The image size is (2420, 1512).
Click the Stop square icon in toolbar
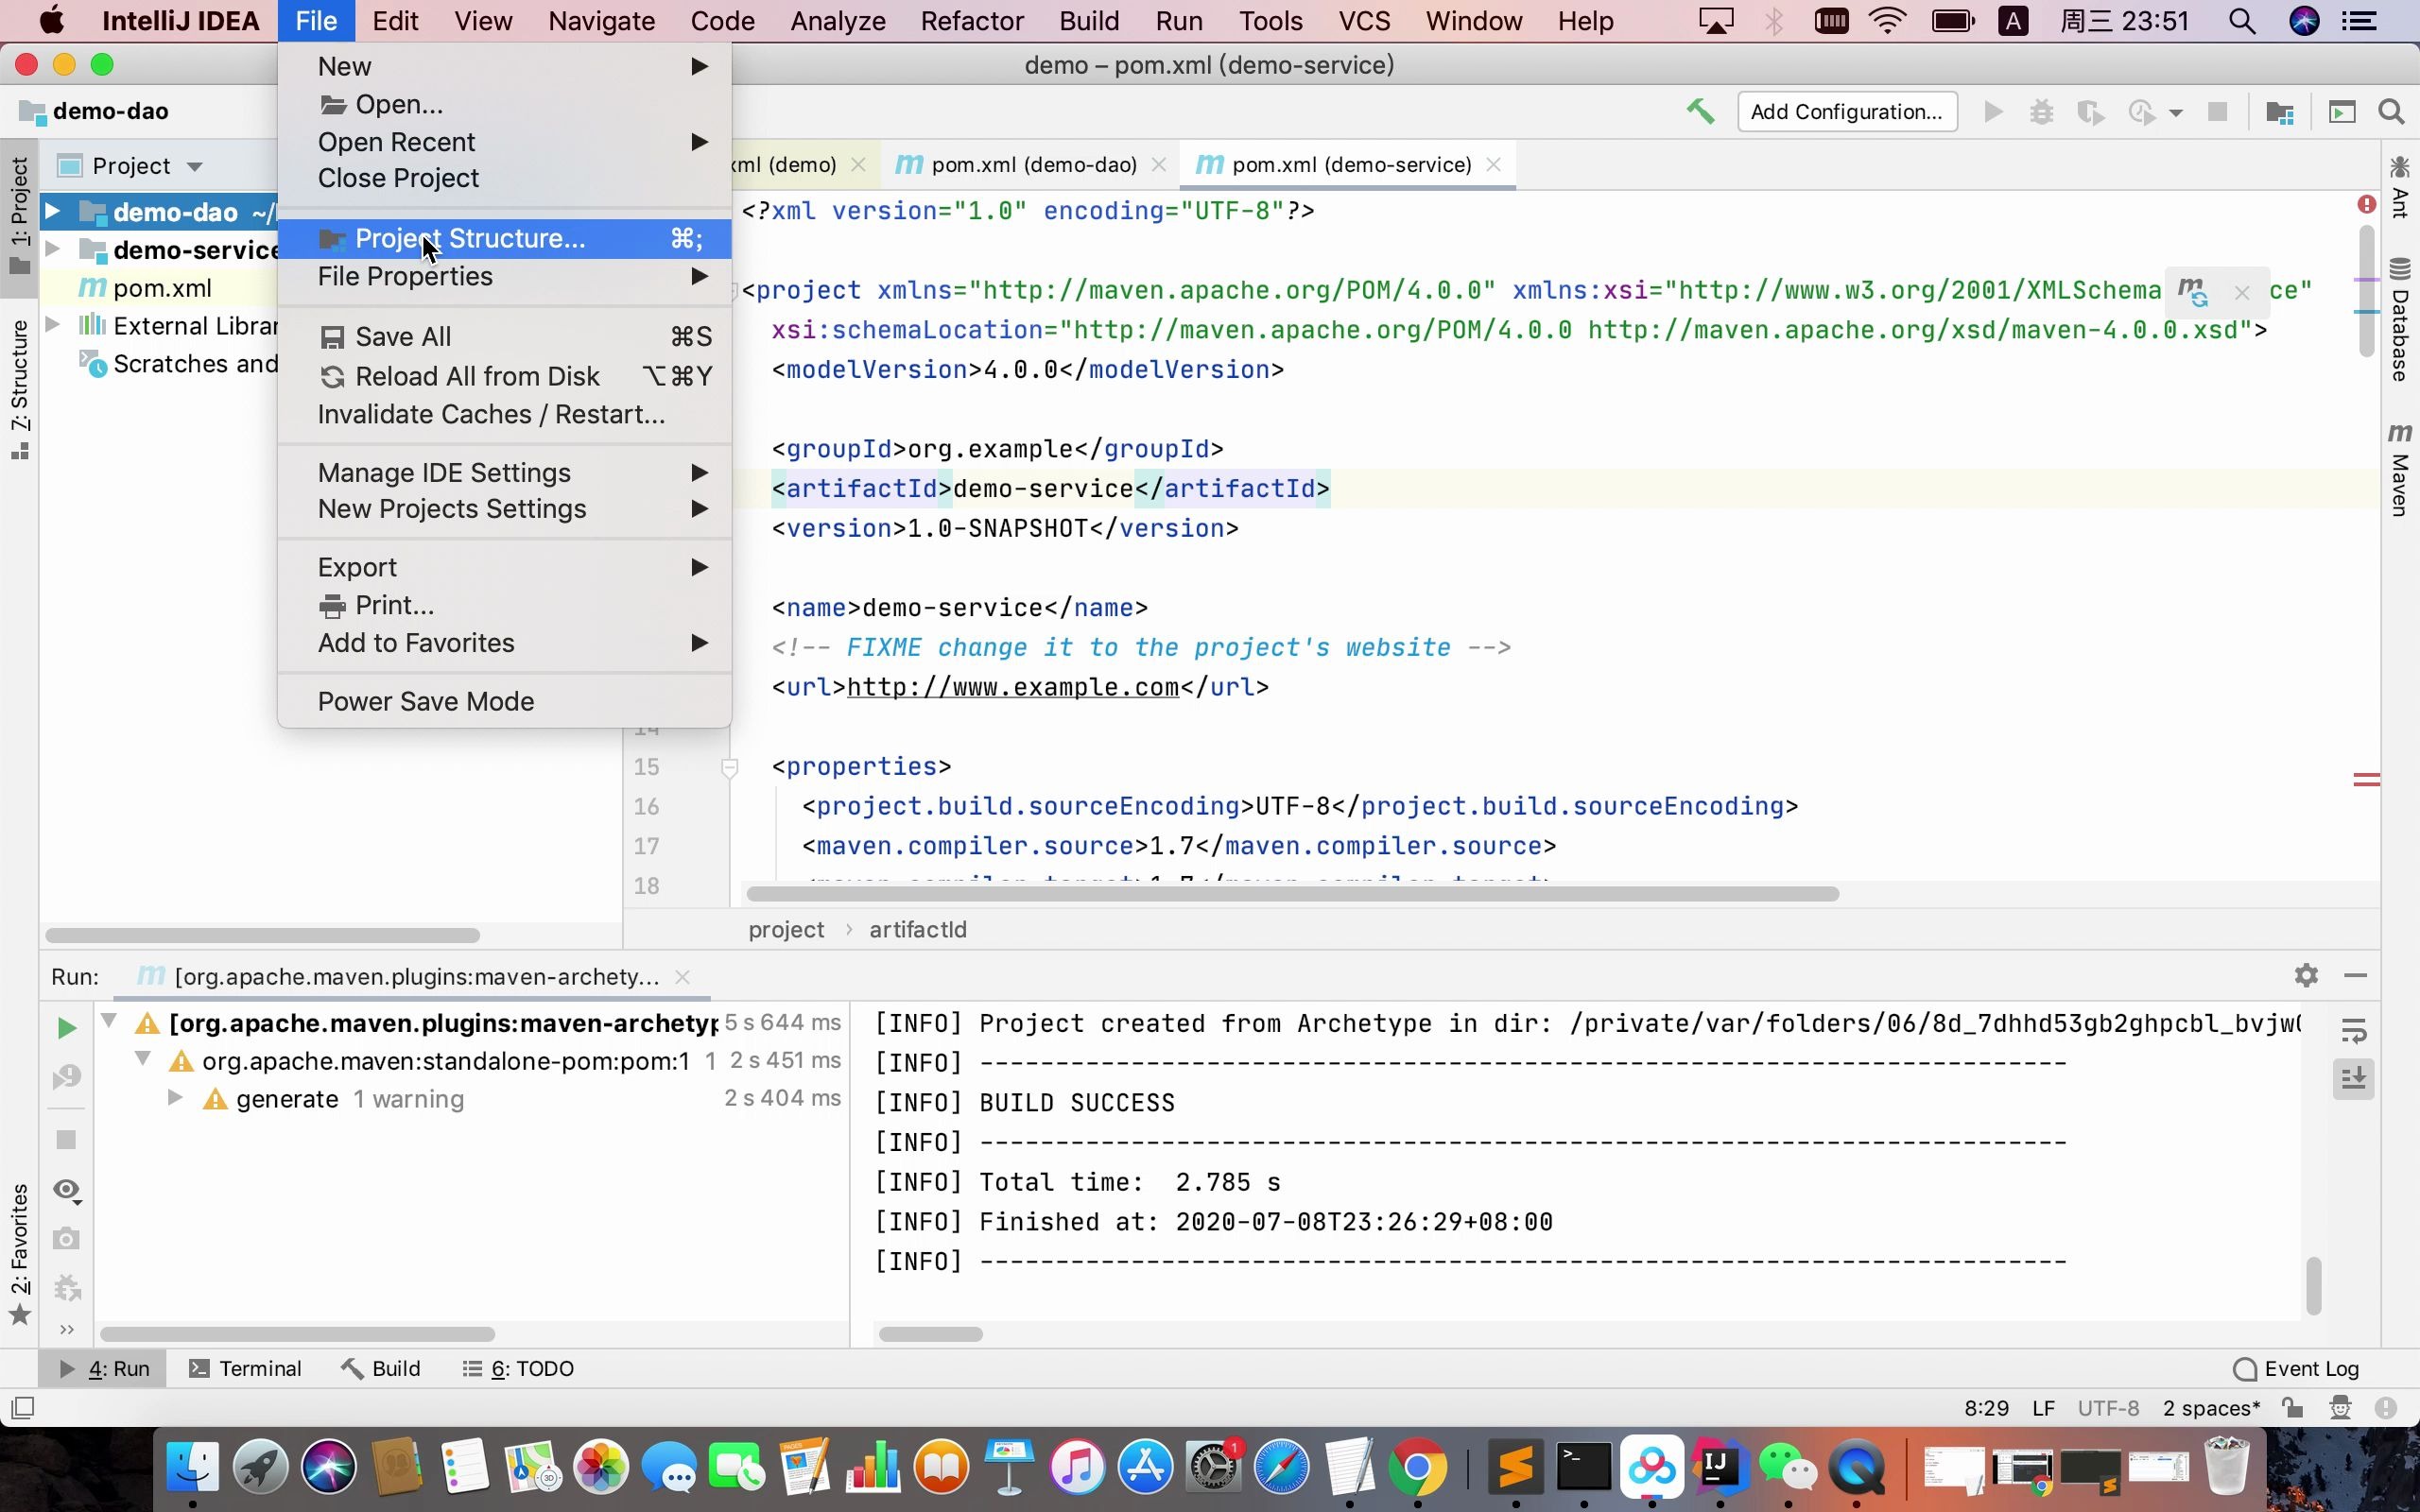click(x=2217, y=112)
